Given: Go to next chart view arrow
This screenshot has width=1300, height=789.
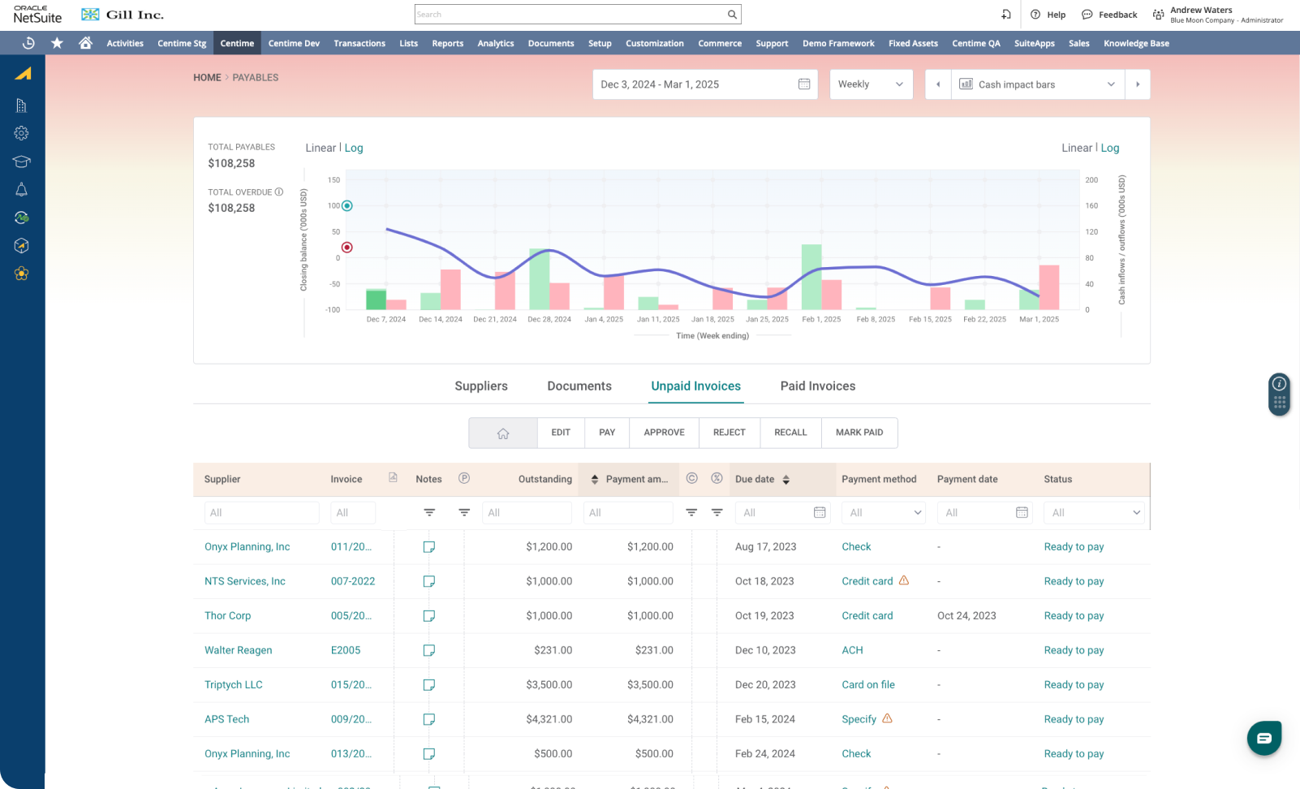Looking at the screenshot, I should click(x=1138, y=84).
